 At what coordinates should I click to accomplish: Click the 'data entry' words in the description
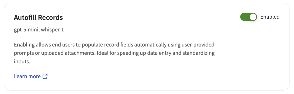coord(159,53)
